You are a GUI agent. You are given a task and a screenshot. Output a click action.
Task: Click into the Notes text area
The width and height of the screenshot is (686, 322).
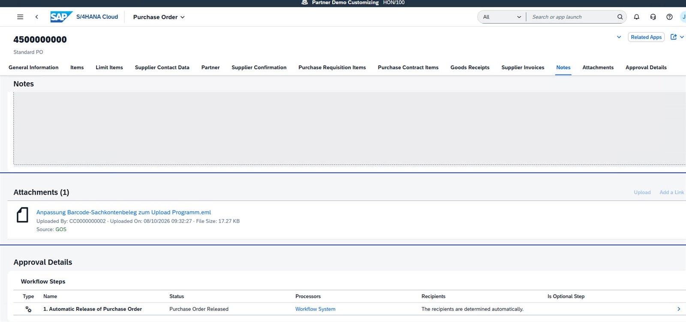(349, 129)
